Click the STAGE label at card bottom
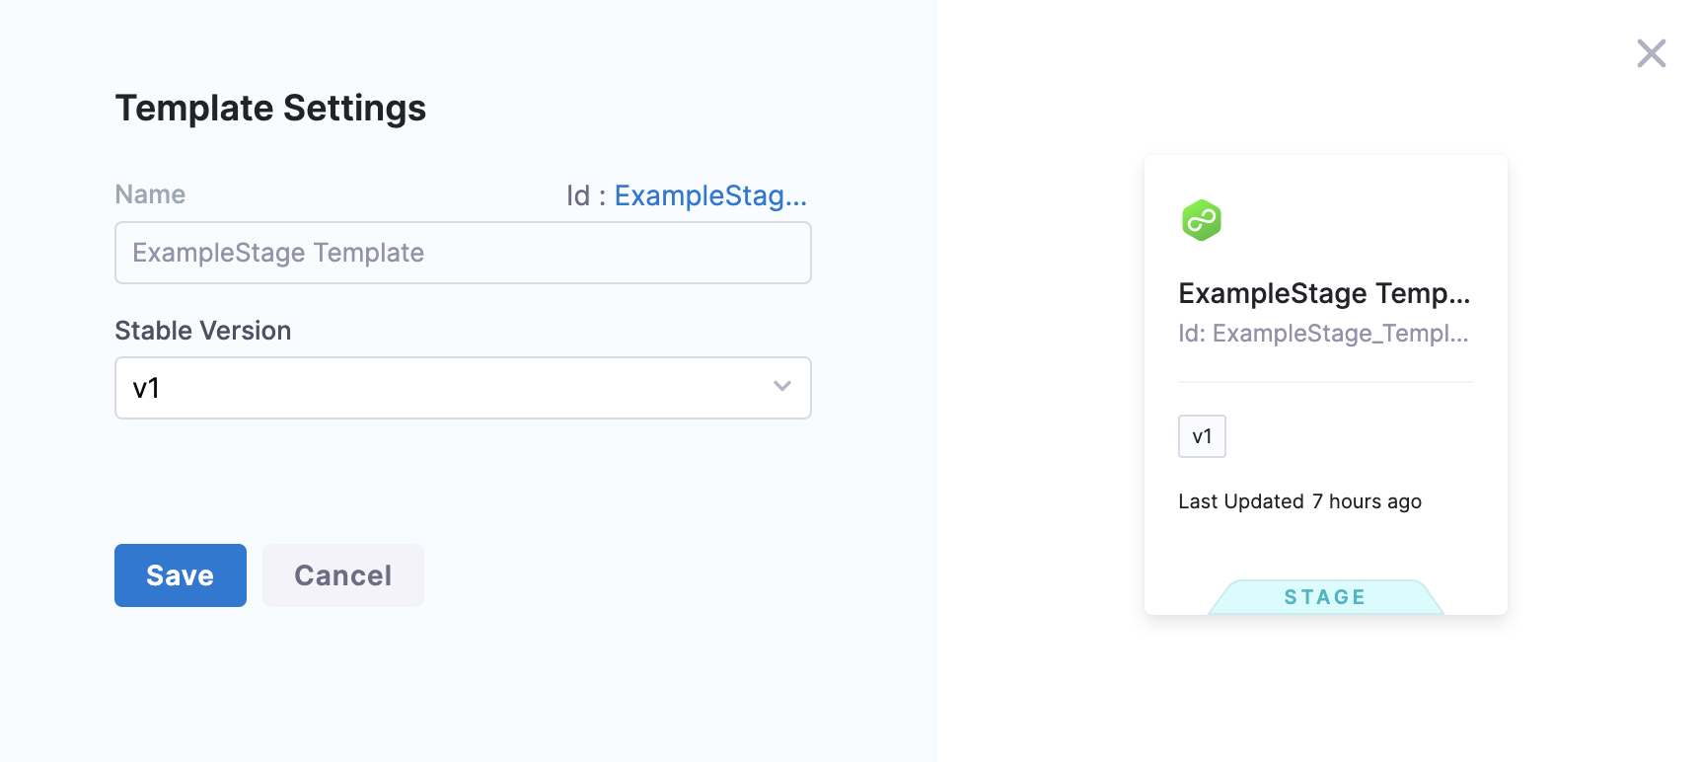This screenshot has width=1701, height=762. click(1325, 597)
